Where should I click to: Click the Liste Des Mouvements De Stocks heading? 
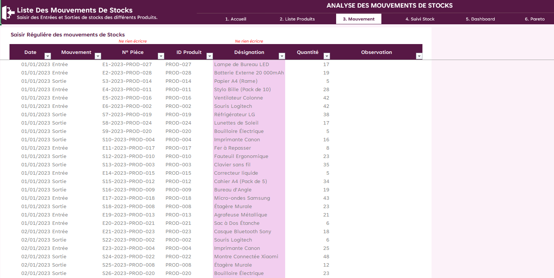click(x=75, y=10)
